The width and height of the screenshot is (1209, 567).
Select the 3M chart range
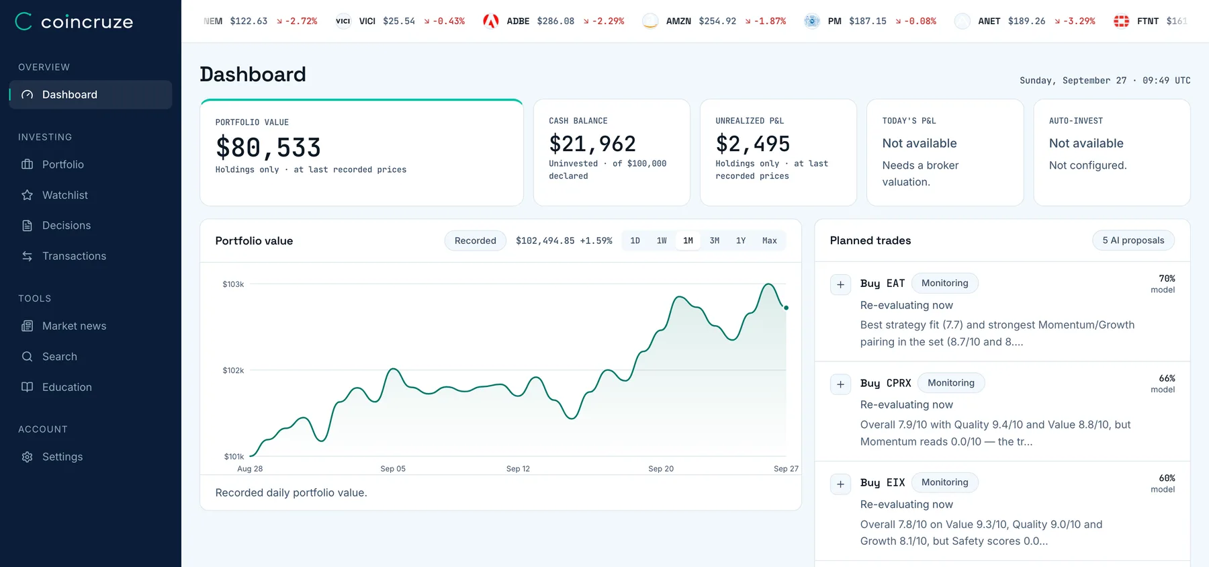tap(715, 241)
